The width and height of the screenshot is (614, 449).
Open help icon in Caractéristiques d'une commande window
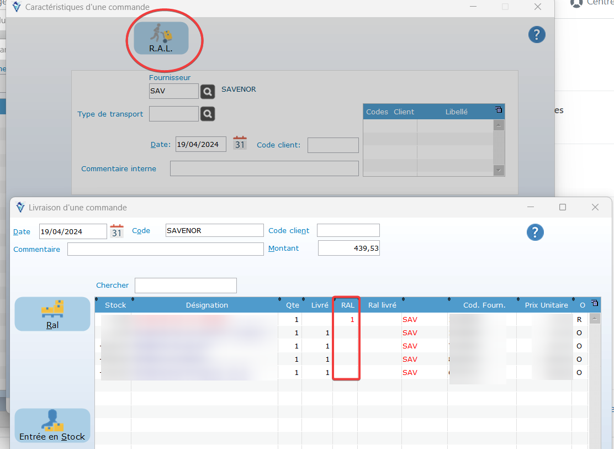tap(537, 35)
